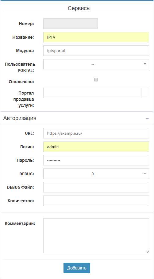Click the Отключено label text
This screenshot has height=279, width=154.
coord(21,82)
